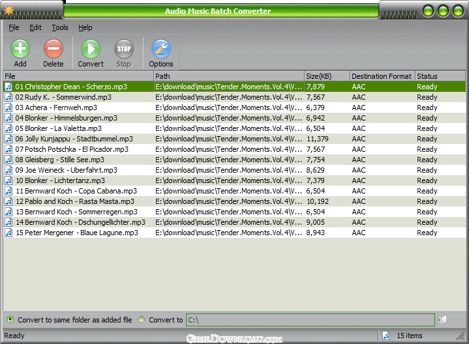This screenshot has height=344, width=469.
Task: Click file icon of 06 Jolly Kunjappu - Stadtbummel.mp3
Action: (x=8, y=139)
